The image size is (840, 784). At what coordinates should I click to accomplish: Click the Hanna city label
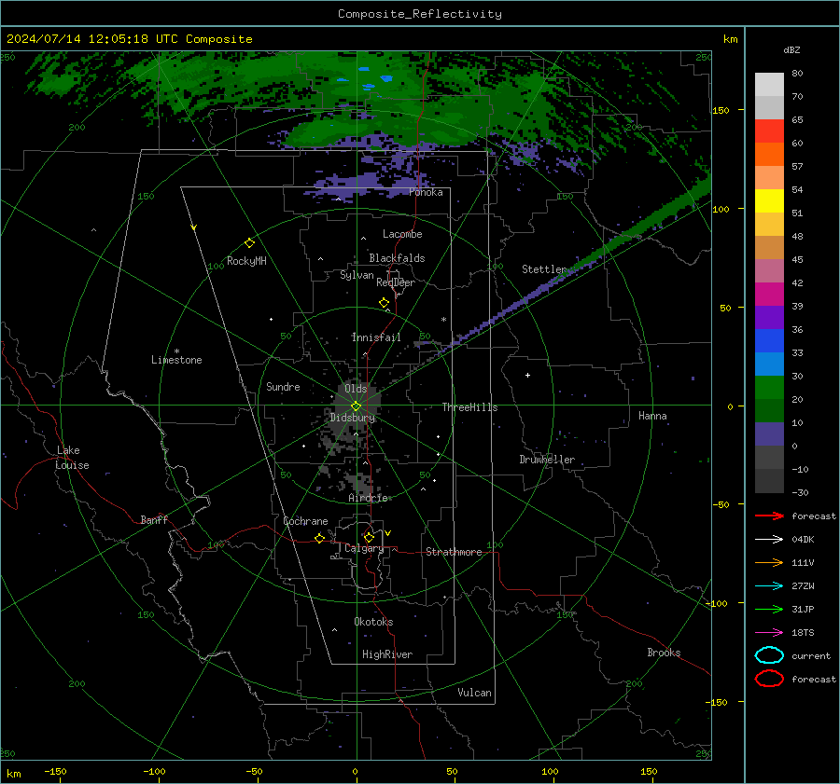click(x=652, y=416)
